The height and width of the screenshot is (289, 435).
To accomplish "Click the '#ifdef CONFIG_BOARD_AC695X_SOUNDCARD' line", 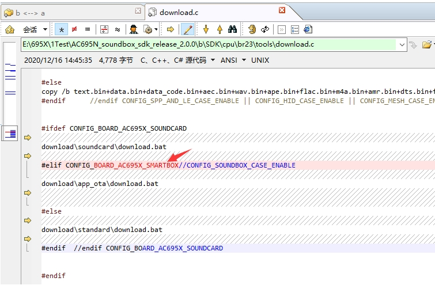I will coord(114,128).
